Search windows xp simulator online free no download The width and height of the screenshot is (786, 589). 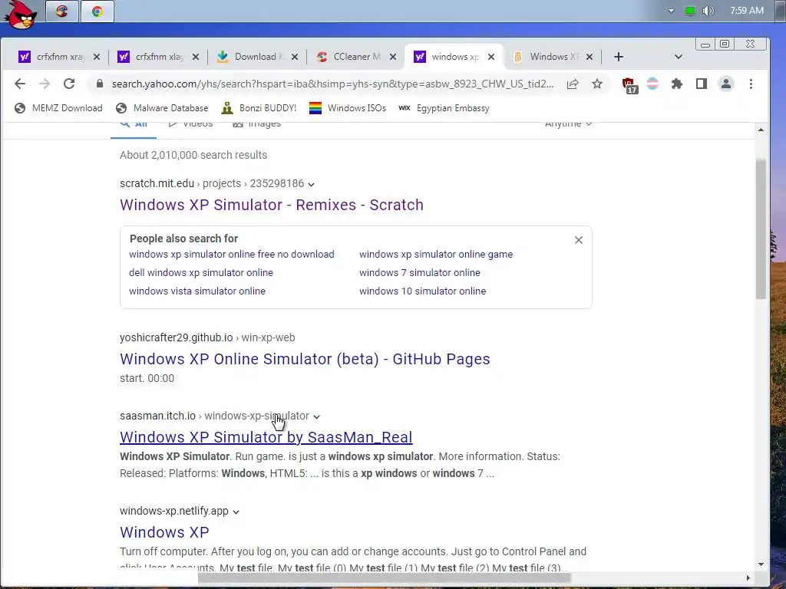tap(232, 255)
